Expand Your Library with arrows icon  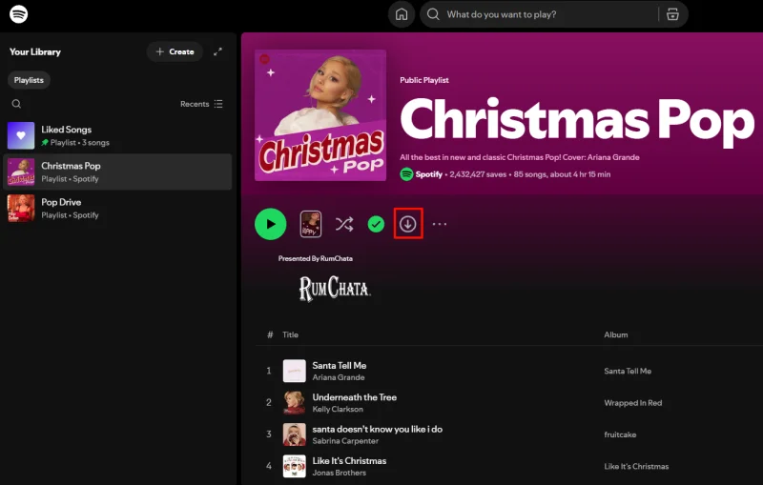click(218, 51)
